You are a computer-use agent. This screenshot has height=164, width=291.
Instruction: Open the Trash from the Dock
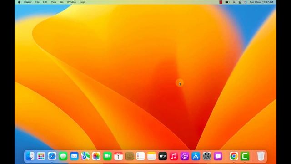click(261, 156)
